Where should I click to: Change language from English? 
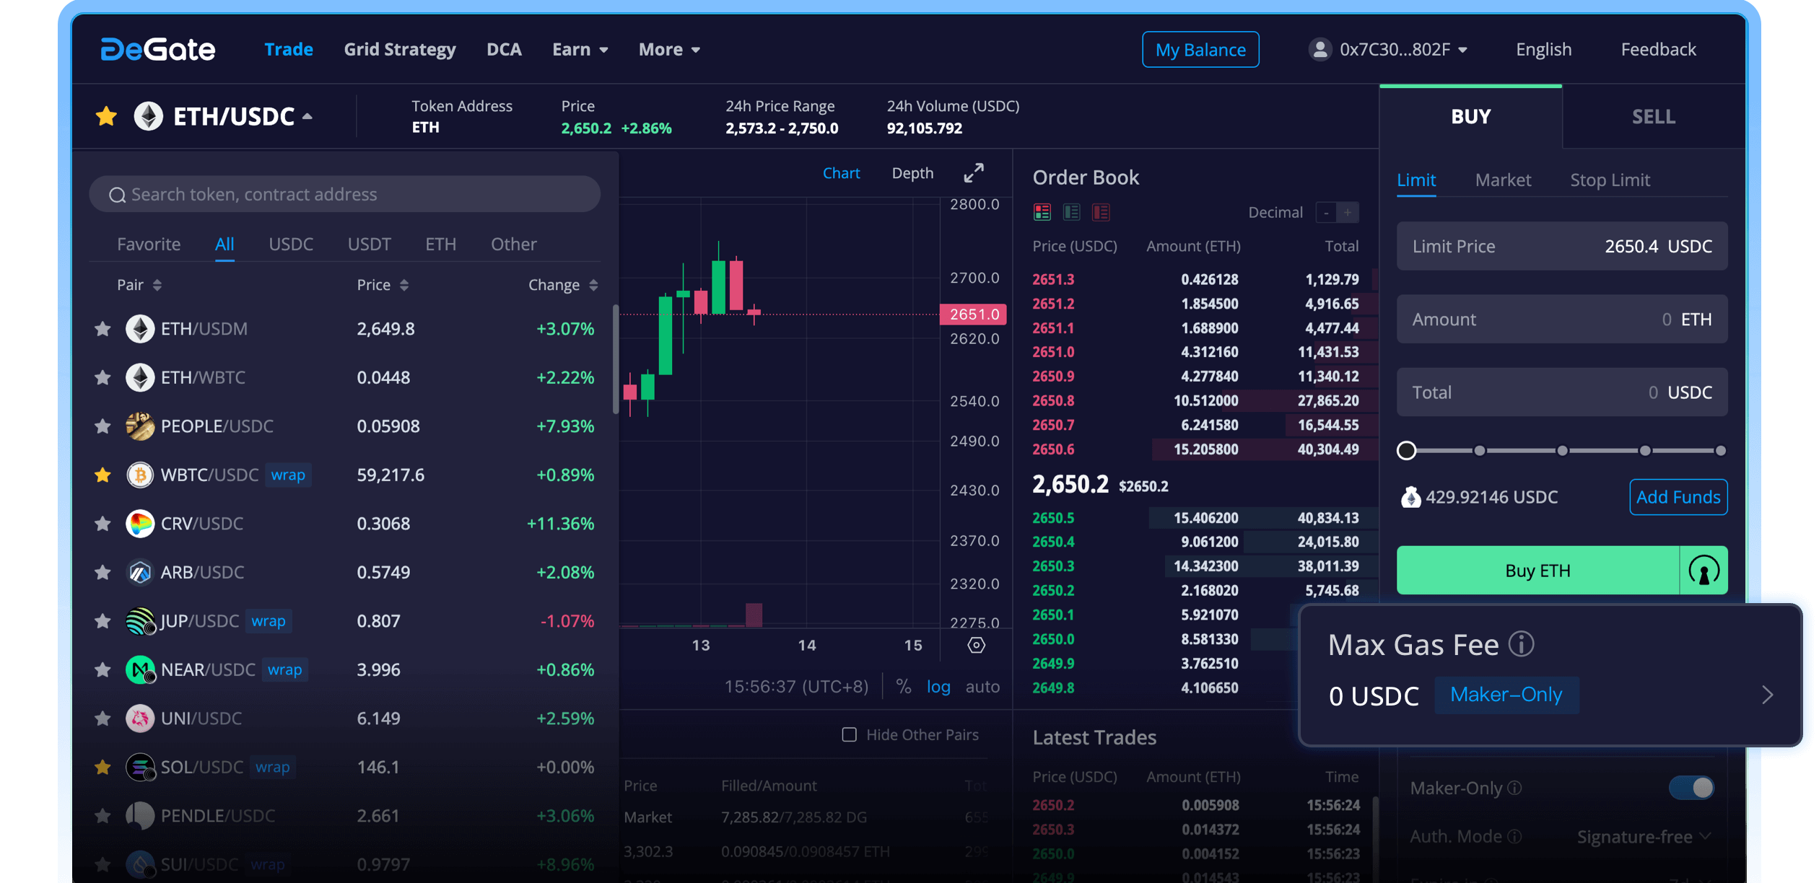pos(1543,49)
